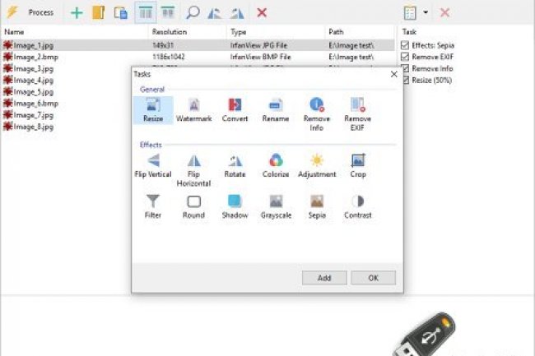Click the Process button label
The width and height of the screenshot is (535, 356).
click(41, 12)
